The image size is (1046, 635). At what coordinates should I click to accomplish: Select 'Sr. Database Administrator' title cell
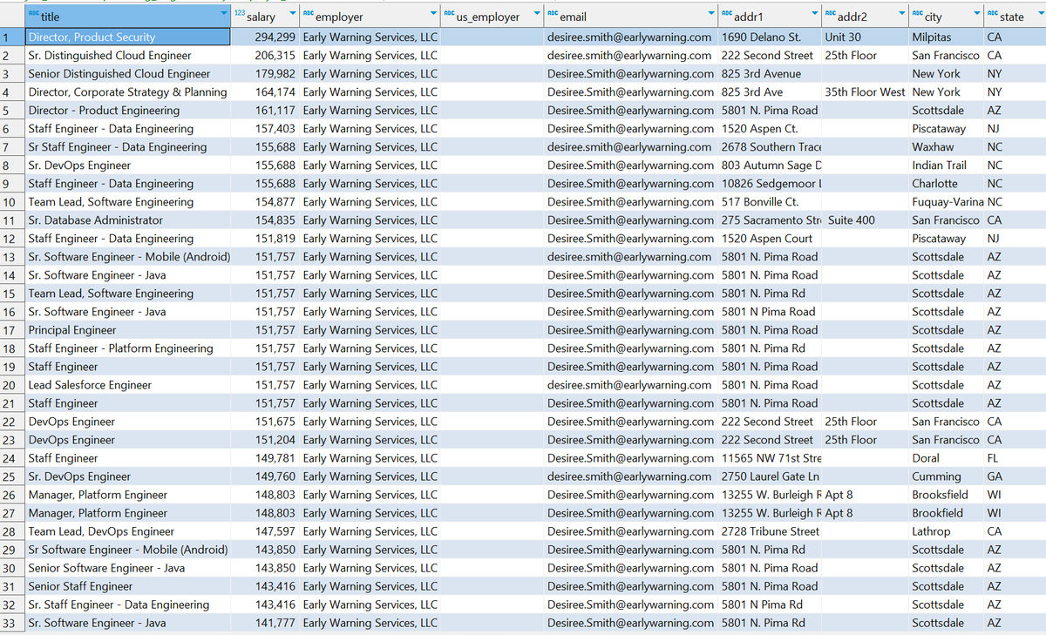[x=128, y=220]
